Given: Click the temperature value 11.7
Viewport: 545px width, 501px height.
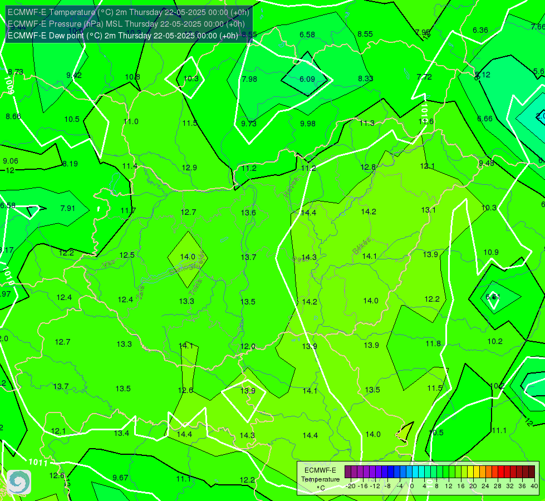Looking at the screenshot, I should click(128, 210).
